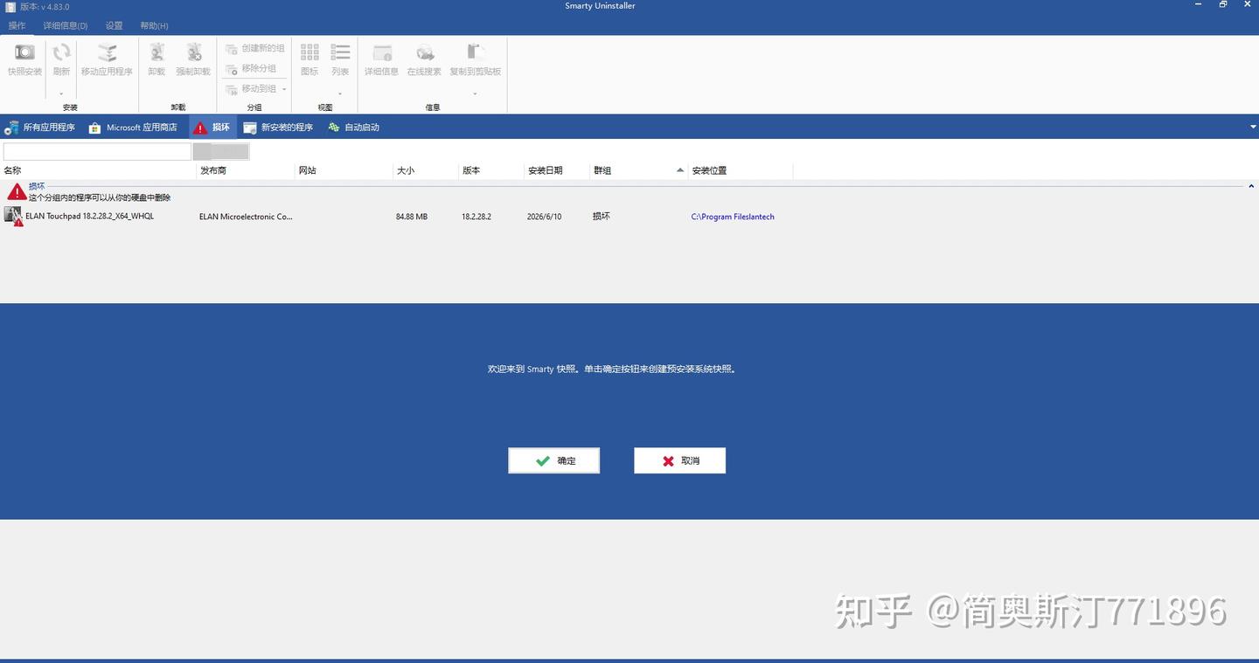Switch to the 新安装的程序 tab
This screenshot has width=1259, height=663.
coord(278,128)
